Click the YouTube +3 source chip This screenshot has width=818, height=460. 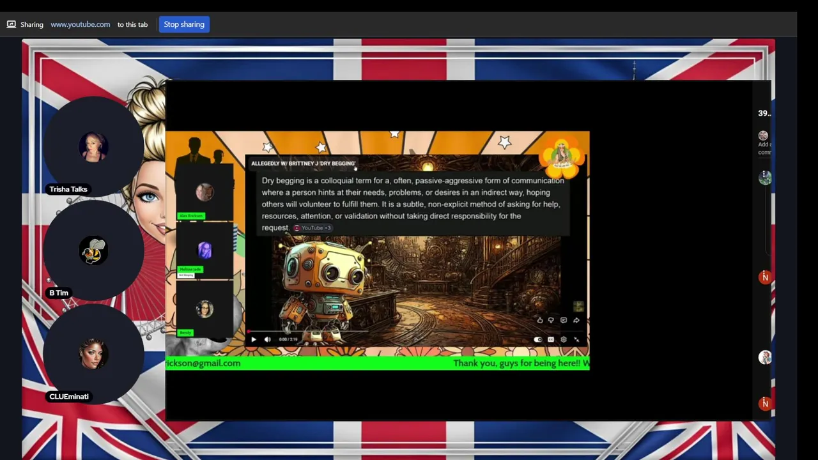(x=313, y=228)
